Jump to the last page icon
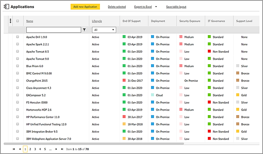Screen dimensions: 263x154 click(62, 149)
